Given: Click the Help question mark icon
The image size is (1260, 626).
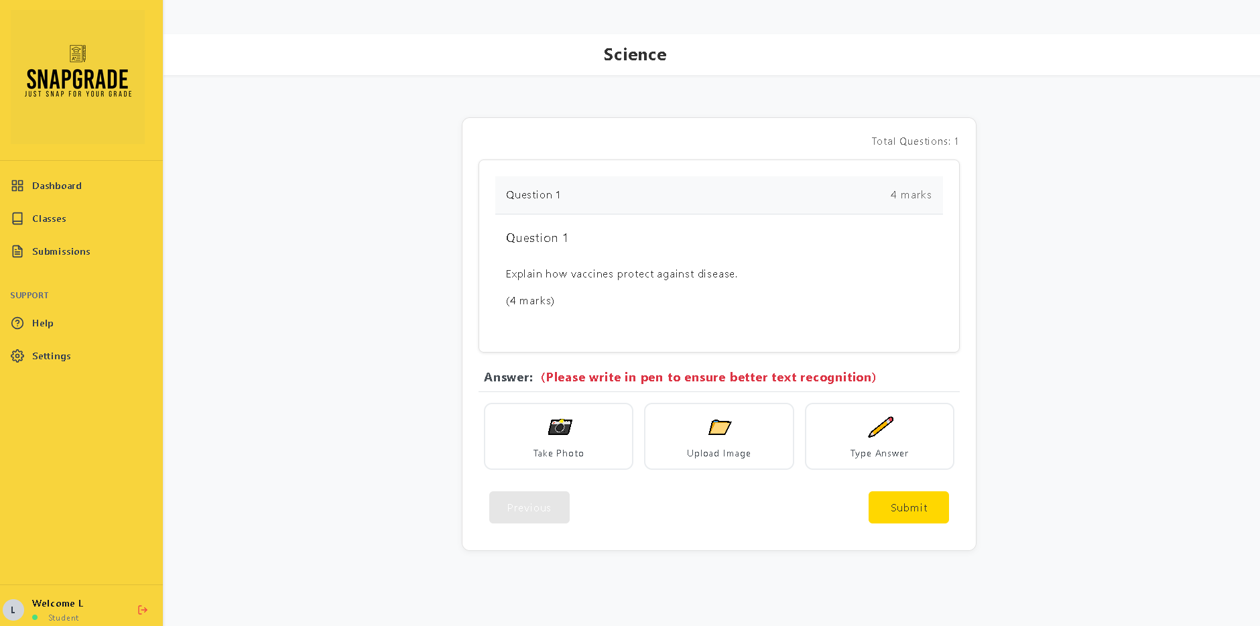Looking at the screenshot, I should click(17, 323).
